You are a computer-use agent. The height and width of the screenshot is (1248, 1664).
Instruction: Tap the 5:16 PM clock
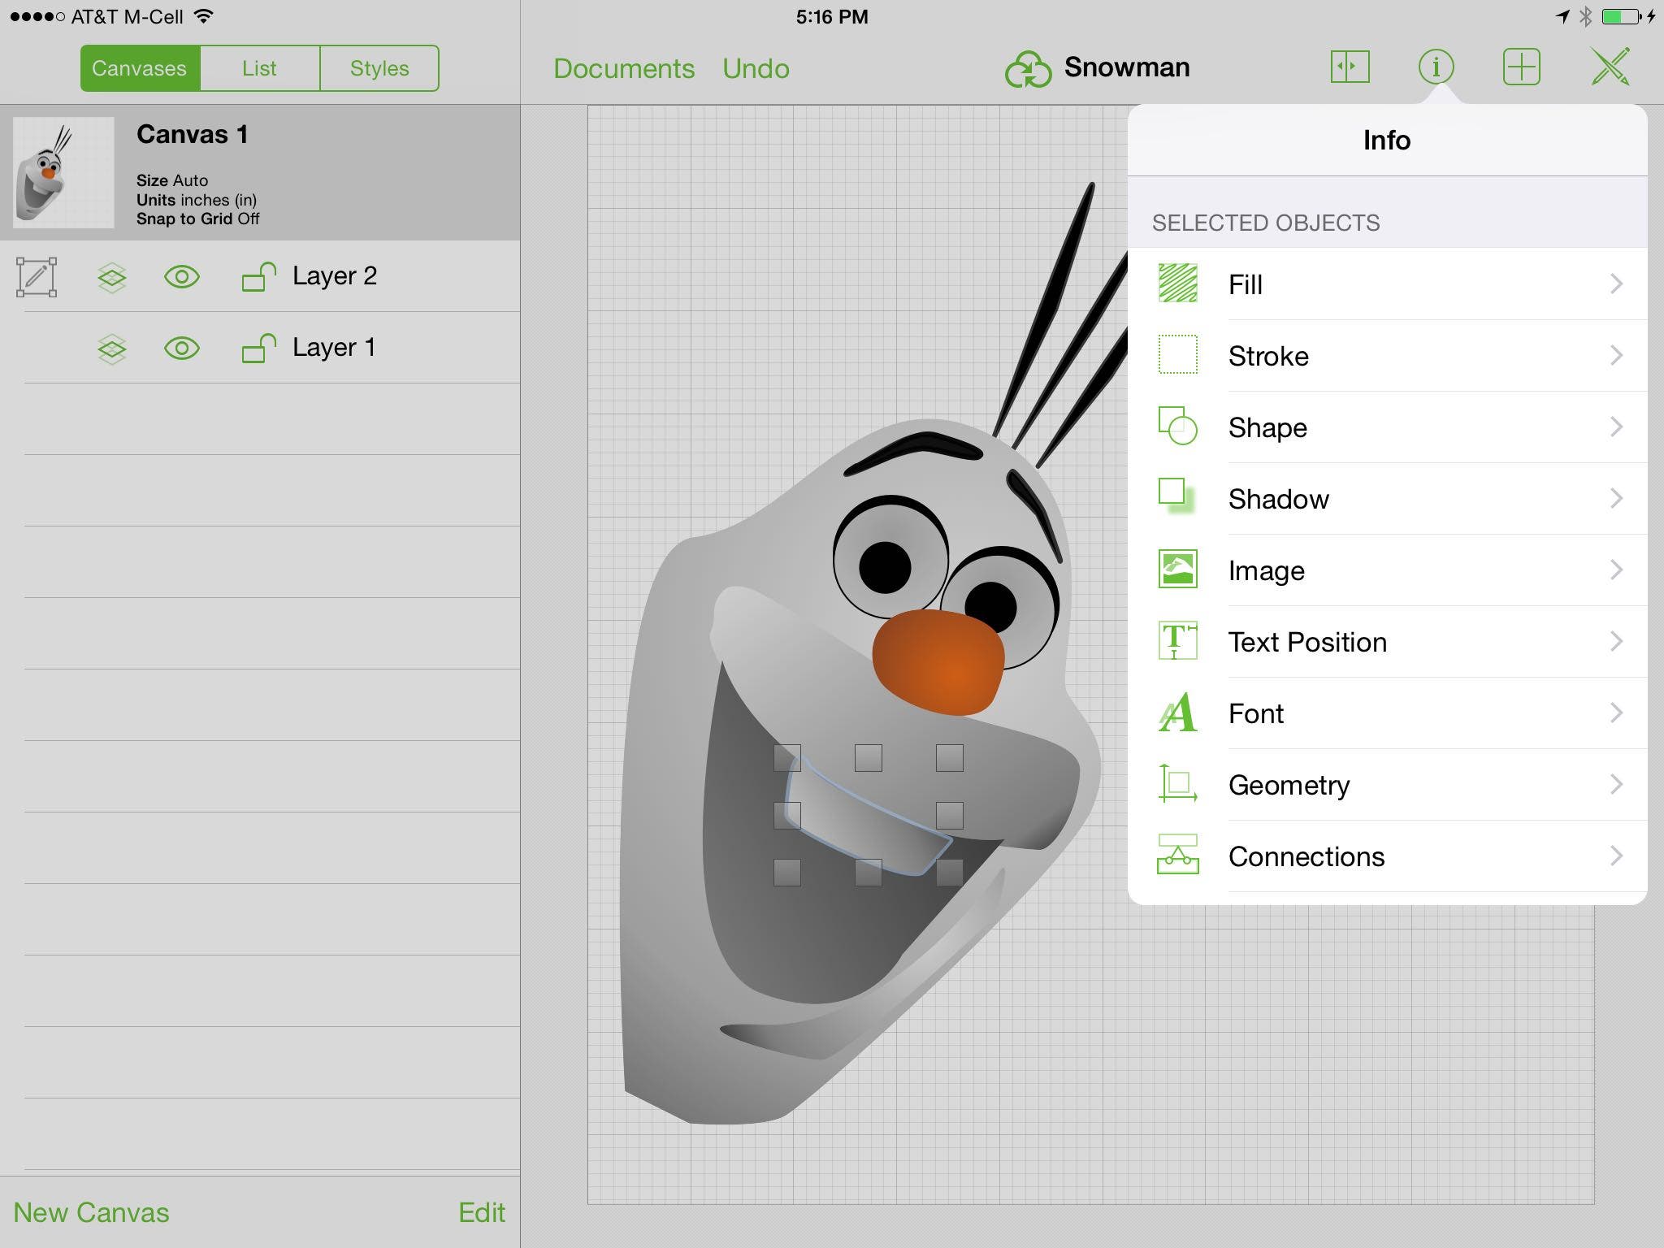tap(832, 16)
